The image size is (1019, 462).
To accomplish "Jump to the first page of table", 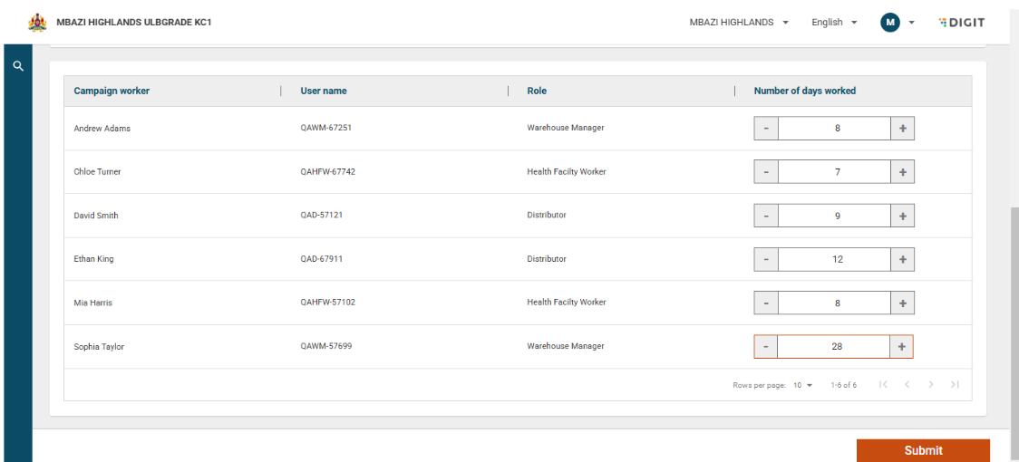I will 883,385.
